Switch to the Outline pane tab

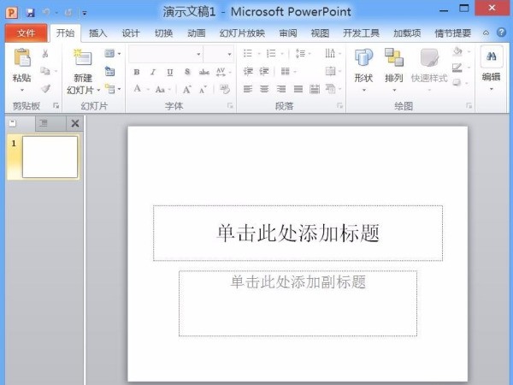point(44,123)
